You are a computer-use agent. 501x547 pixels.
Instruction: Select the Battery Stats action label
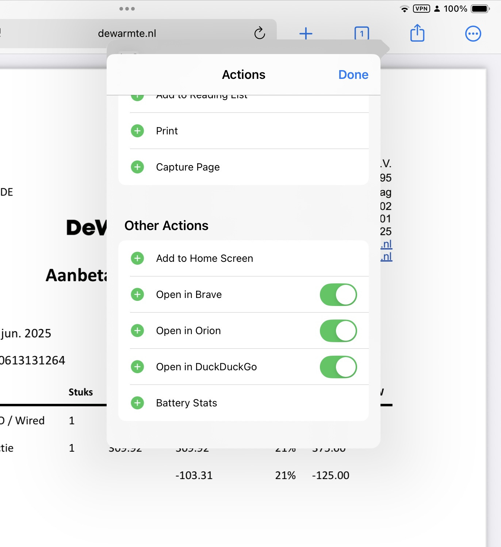(186, 403)
